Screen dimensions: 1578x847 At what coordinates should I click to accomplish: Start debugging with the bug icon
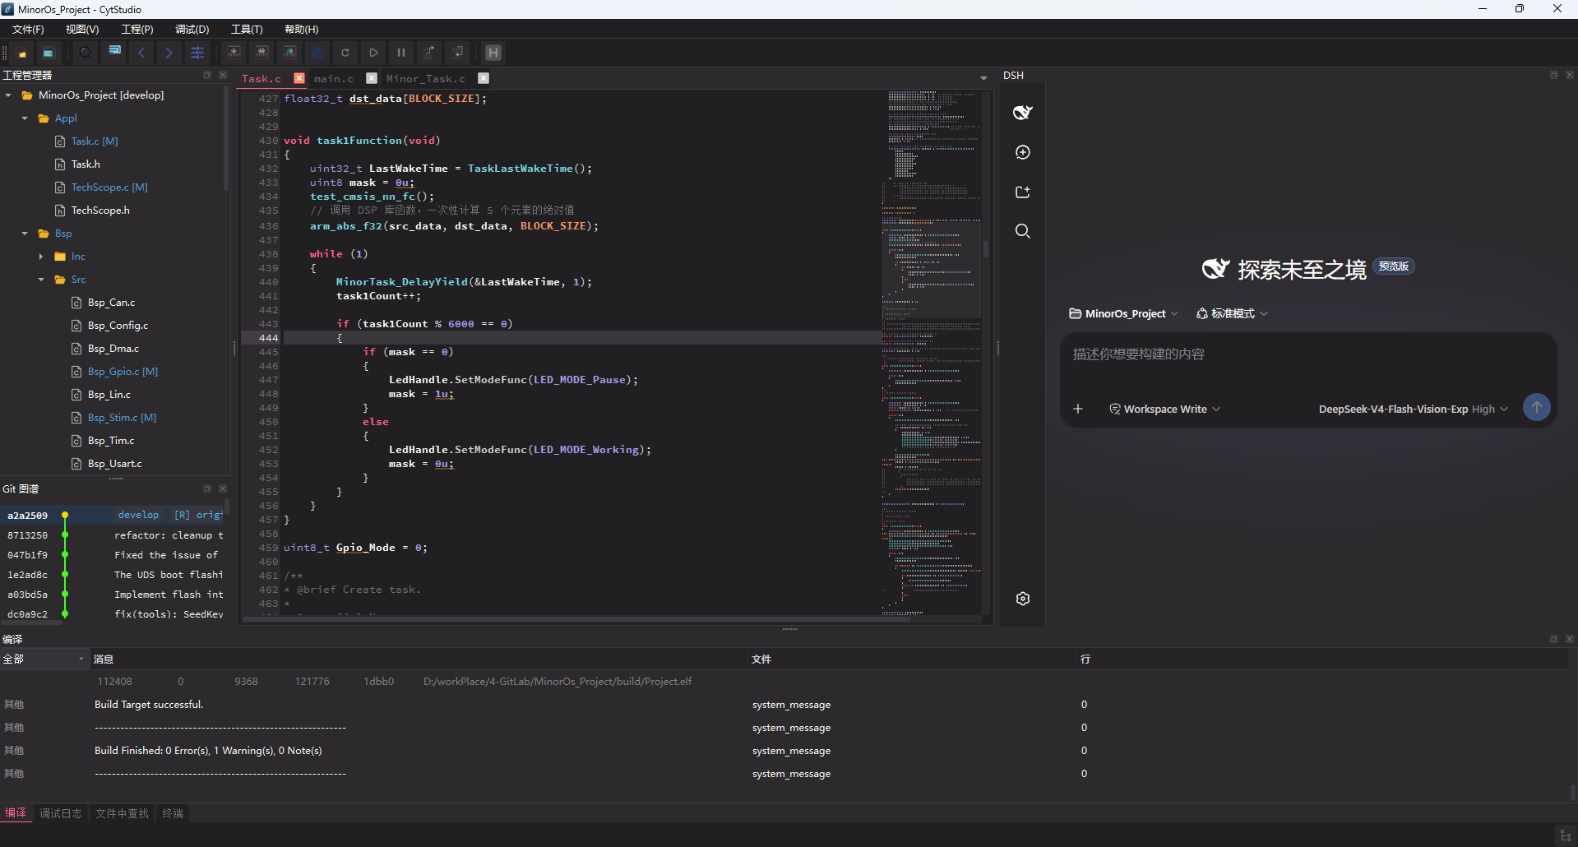(317, 53)
